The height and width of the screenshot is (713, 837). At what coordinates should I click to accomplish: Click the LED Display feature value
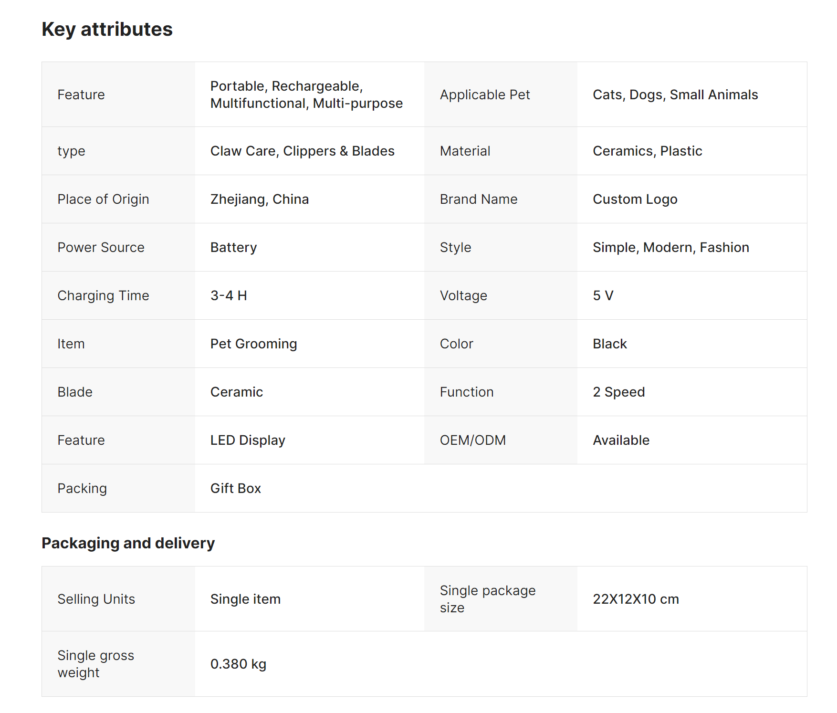pyautogui.click(x=248, y=440)
